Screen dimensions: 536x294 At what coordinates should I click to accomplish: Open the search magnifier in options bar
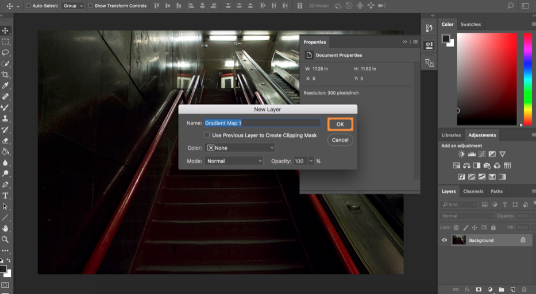click(x=510, y=6)
